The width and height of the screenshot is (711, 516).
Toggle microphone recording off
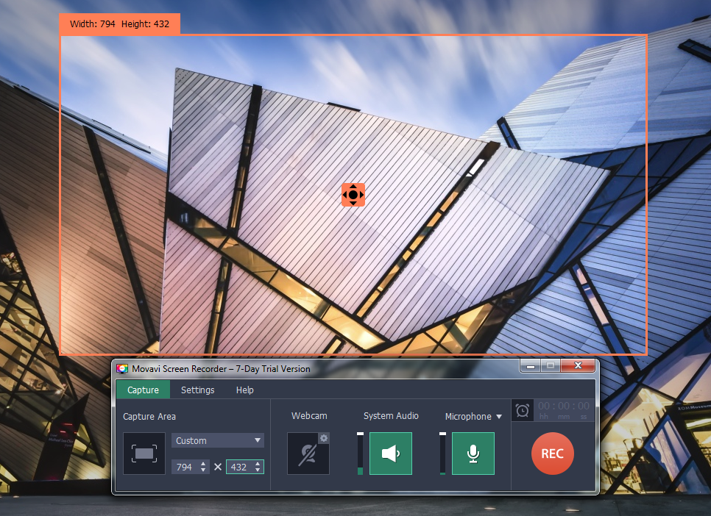coord(473,454)
